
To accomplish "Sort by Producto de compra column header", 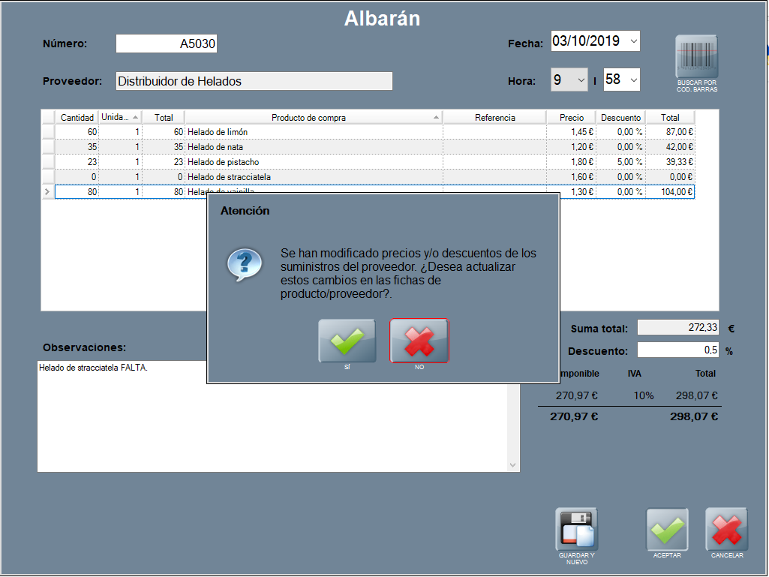I will 313,118.
